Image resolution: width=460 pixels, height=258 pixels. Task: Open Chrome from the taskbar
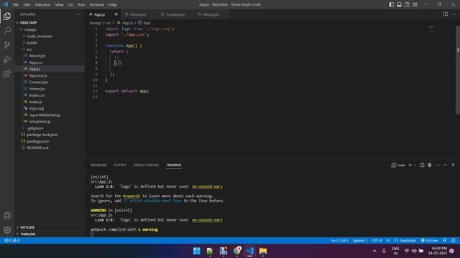(x=236, y=251)
